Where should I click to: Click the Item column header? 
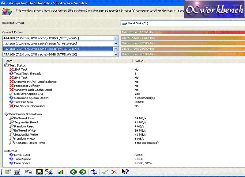coord(67,61)
